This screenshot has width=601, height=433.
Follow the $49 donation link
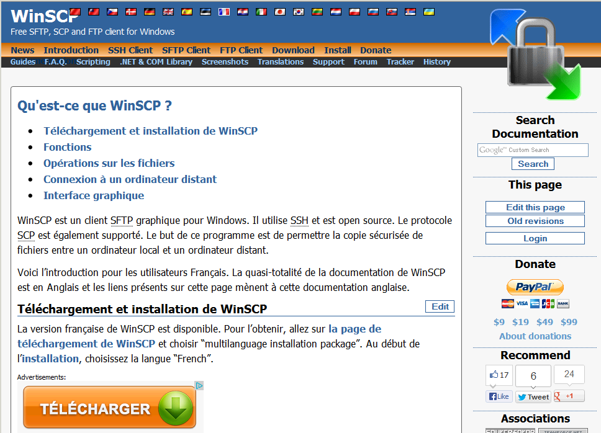point(545,322)
